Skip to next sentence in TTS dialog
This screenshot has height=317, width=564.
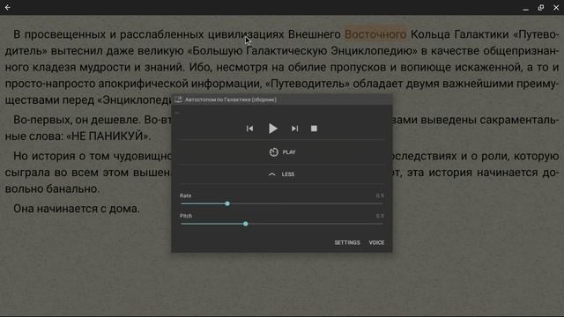coord(294,129)
